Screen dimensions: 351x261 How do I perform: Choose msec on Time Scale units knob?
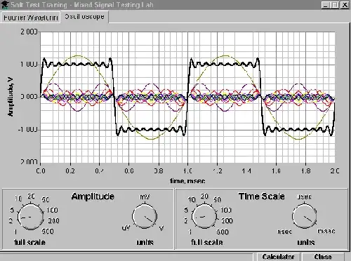coord(326,231)
